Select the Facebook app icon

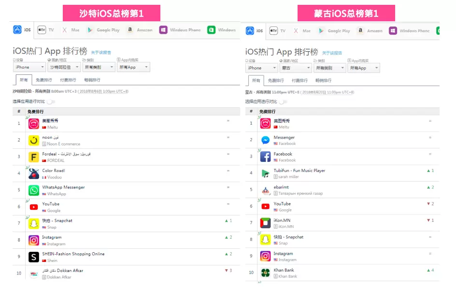click(265, 157)
